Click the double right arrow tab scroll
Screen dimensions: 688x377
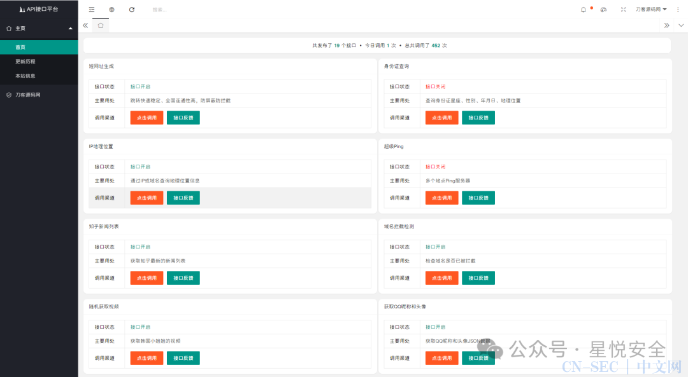[x=666, y=25]
